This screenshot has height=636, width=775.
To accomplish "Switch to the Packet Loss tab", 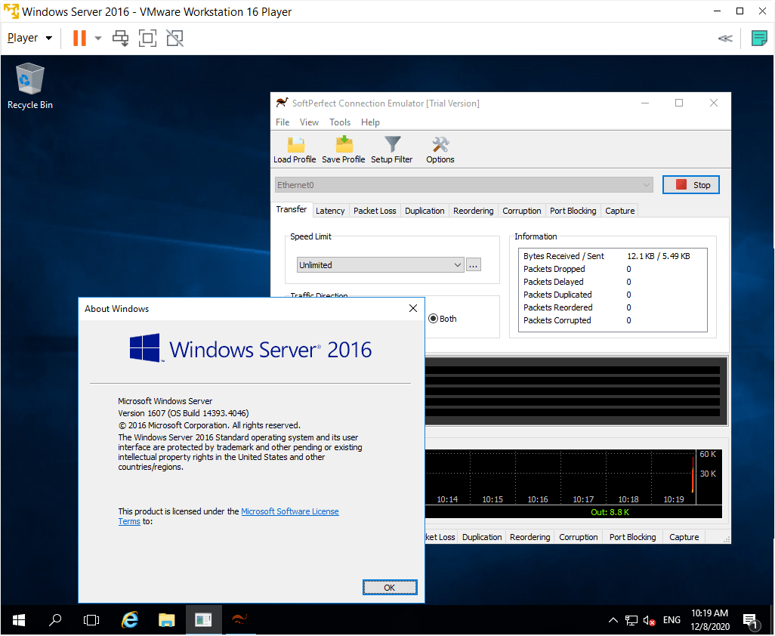I will click(x=375, y=211).
